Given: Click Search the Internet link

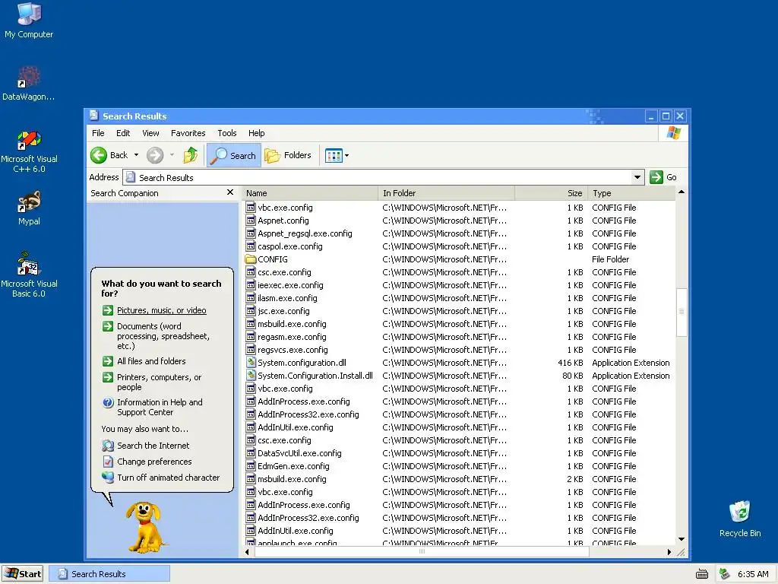Looking at the screenshot, I should point(153,446).
